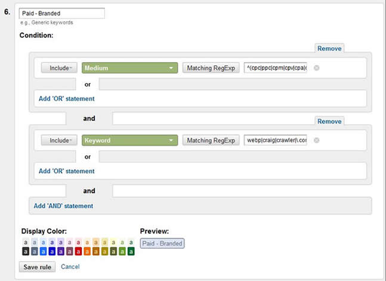Choose the solid red display color swatch
The image size is (386, 281).
point(78,251)
